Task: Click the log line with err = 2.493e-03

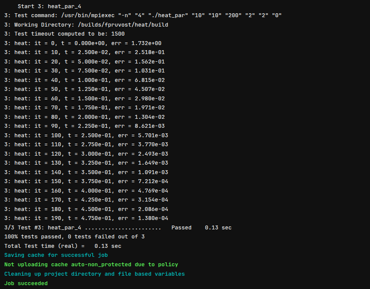Action: [x=86, y=154]
